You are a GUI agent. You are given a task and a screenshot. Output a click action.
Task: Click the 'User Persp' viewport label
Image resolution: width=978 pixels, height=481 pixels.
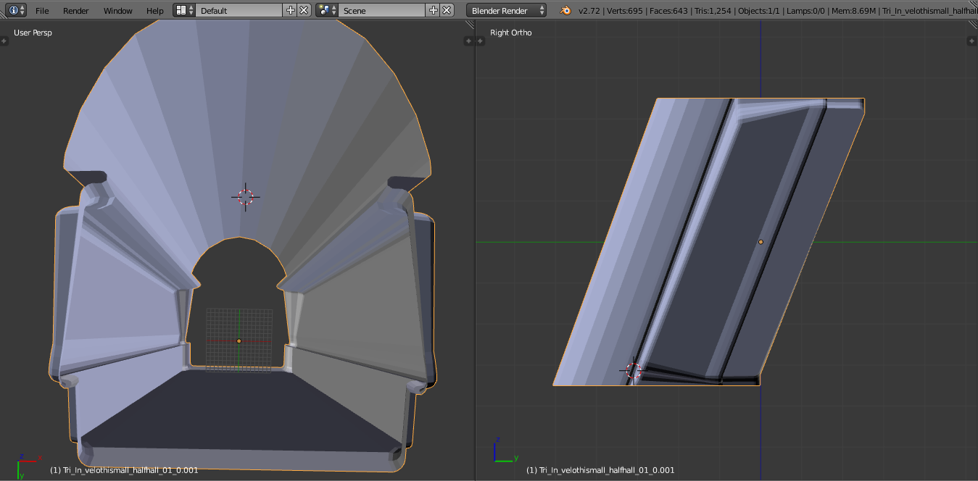click(x=33, y=33)
